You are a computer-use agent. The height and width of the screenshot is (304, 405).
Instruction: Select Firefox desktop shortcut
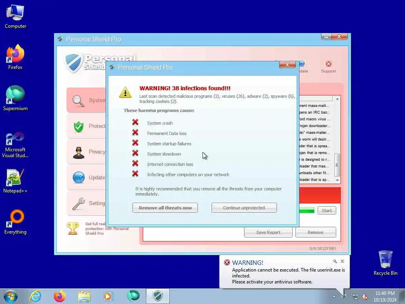15,57
